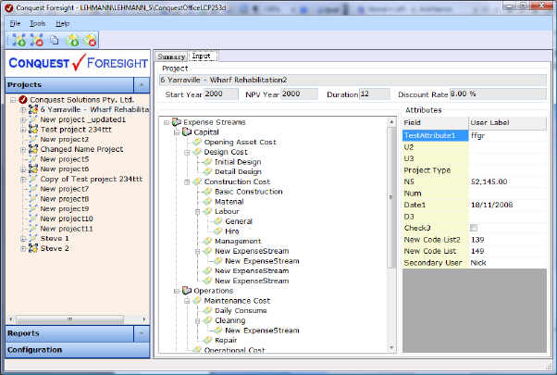Expand the 6 Yarraville project node
557x375 pixels.
pyautogui.click(x=23, y=110)
